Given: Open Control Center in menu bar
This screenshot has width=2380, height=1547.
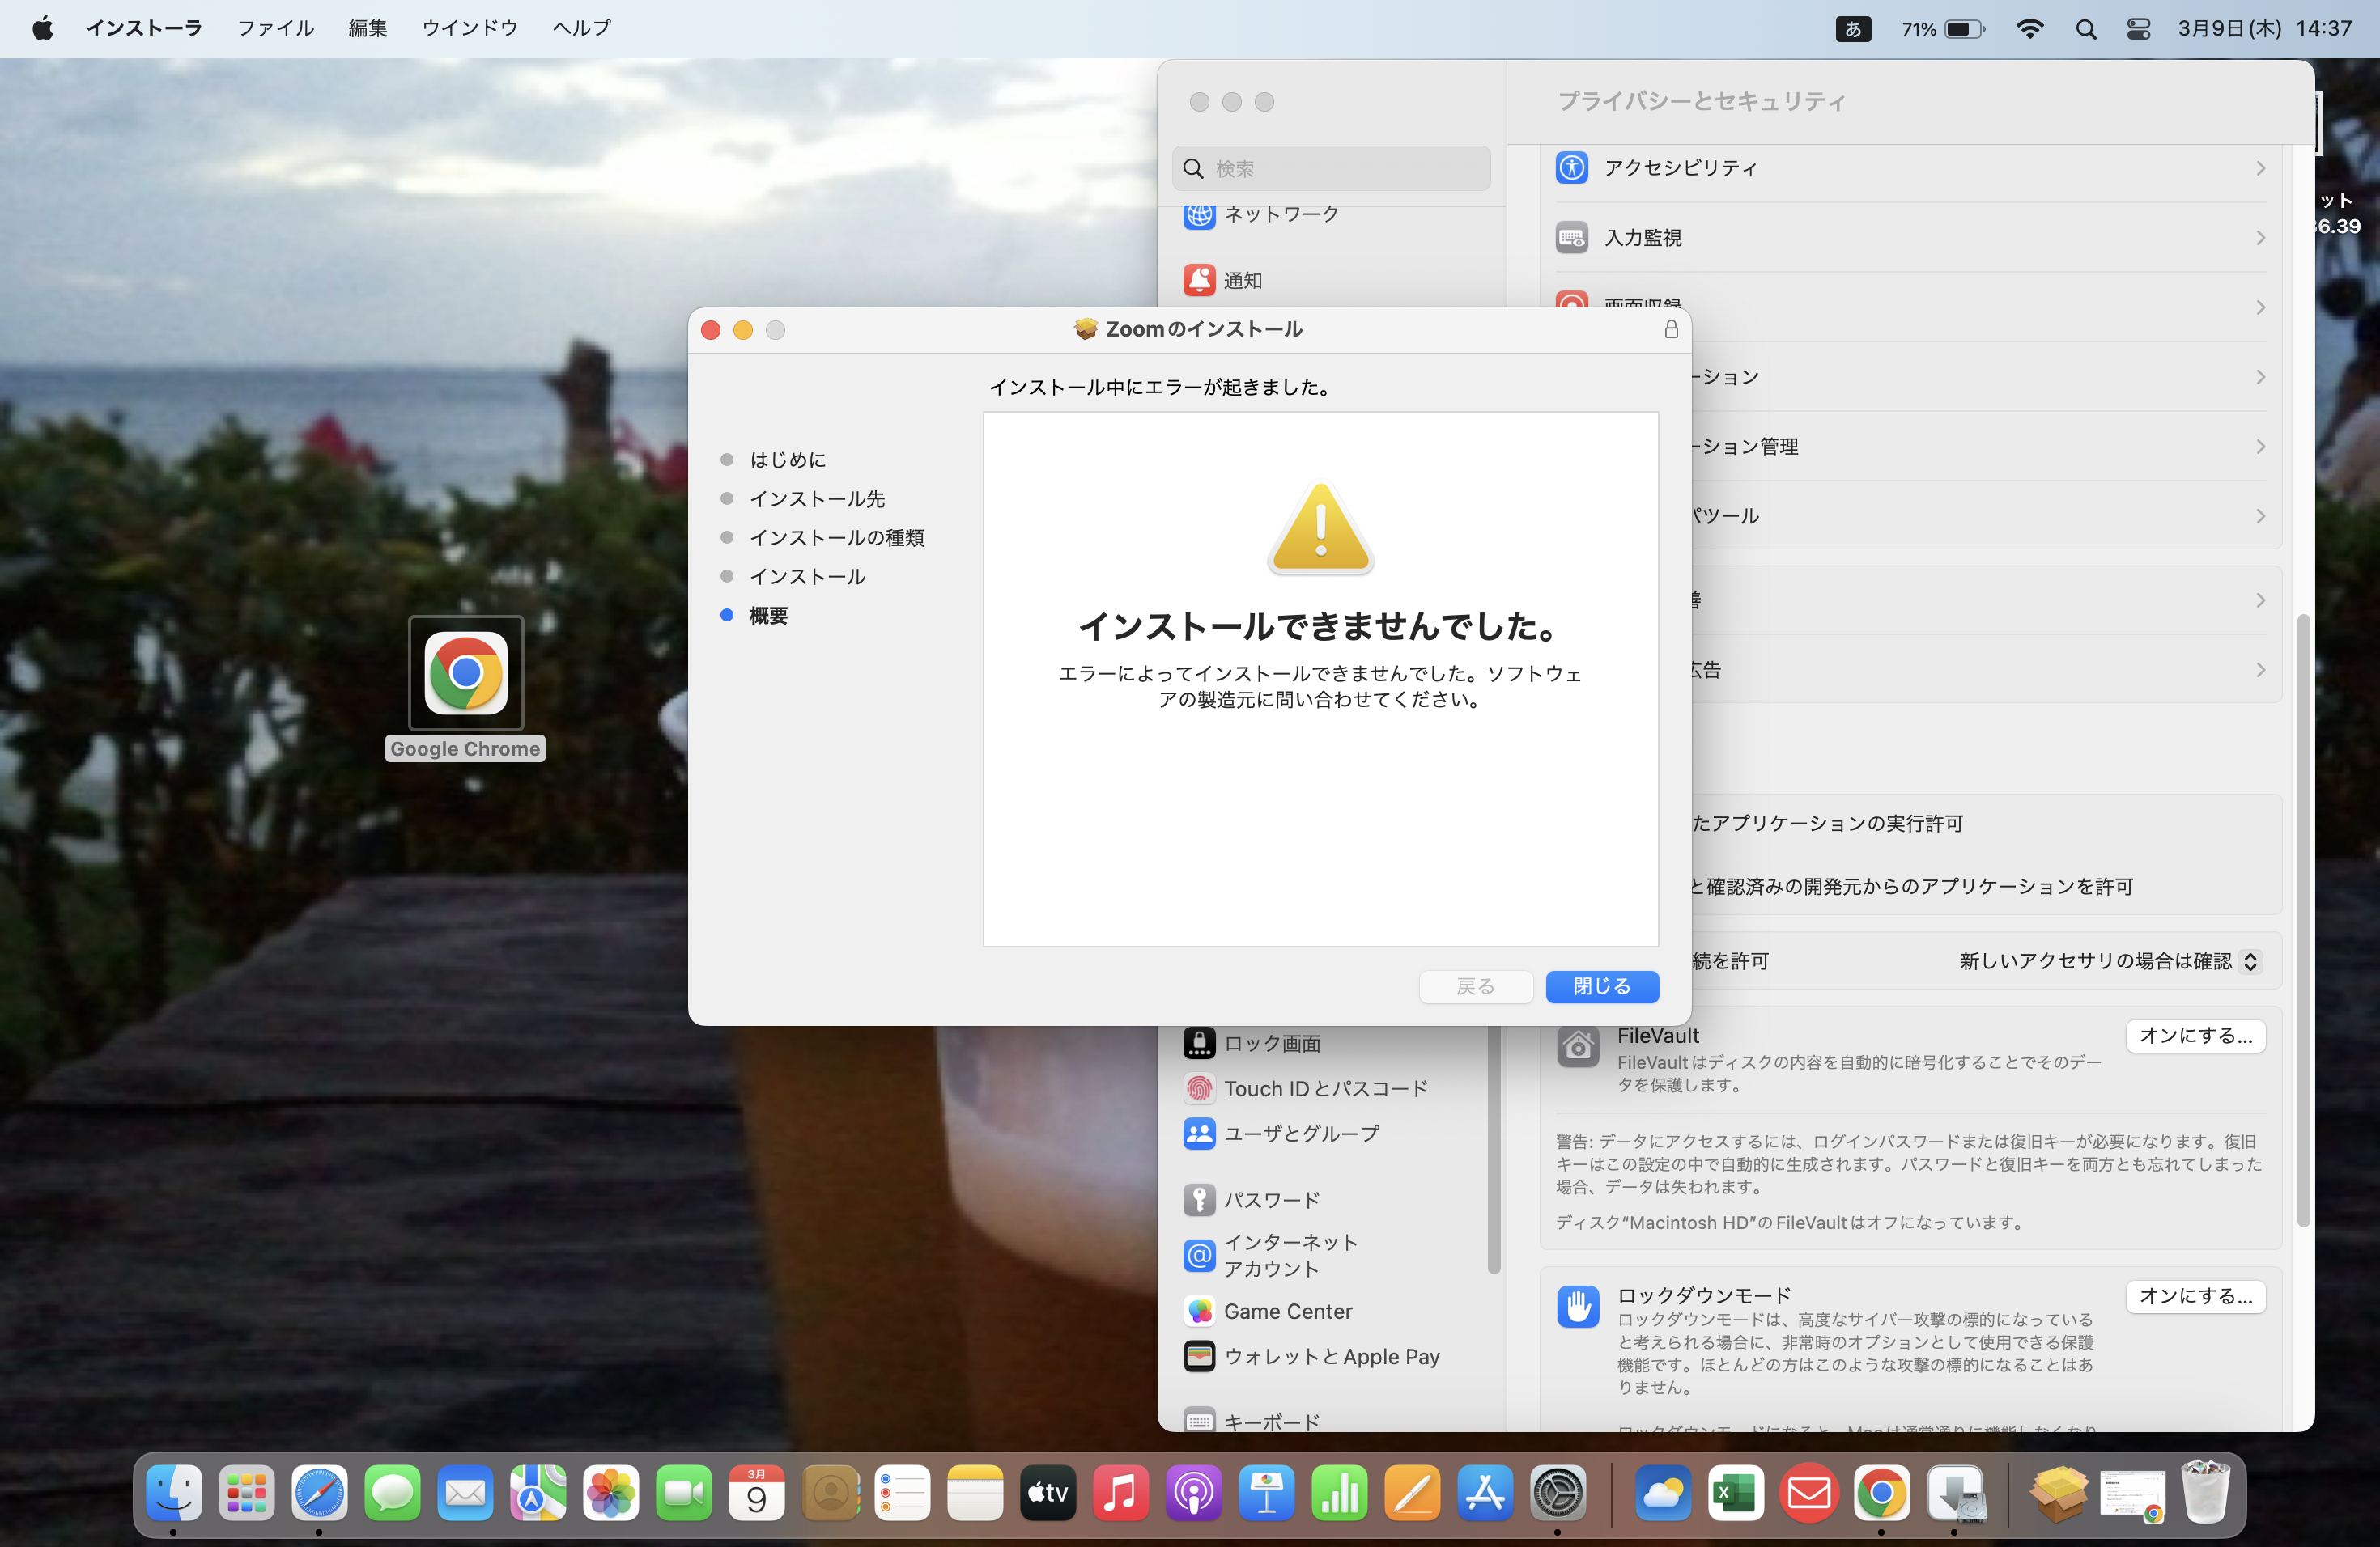Looking at the screenshot, I should click(x=2137, y=29).
